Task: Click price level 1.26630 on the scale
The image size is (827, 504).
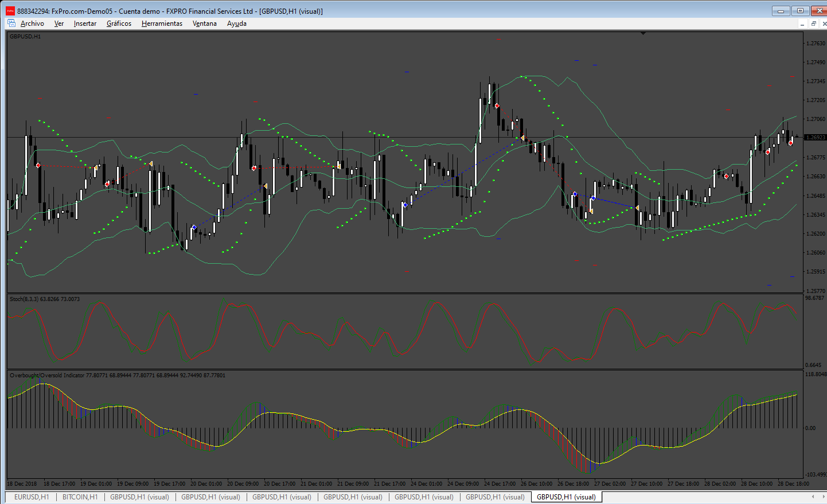Action: (816, 177)
